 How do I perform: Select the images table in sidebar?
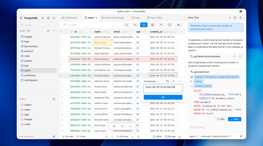(x=38, y=36)
